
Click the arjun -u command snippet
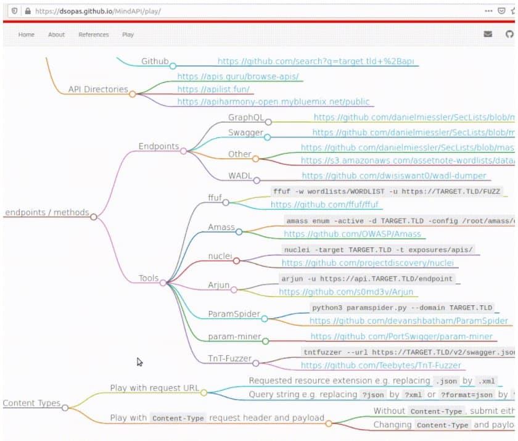pos(367,279)
